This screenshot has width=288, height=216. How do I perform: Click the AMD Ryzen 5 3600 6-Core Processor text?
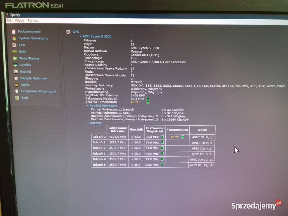click(158, 62)
